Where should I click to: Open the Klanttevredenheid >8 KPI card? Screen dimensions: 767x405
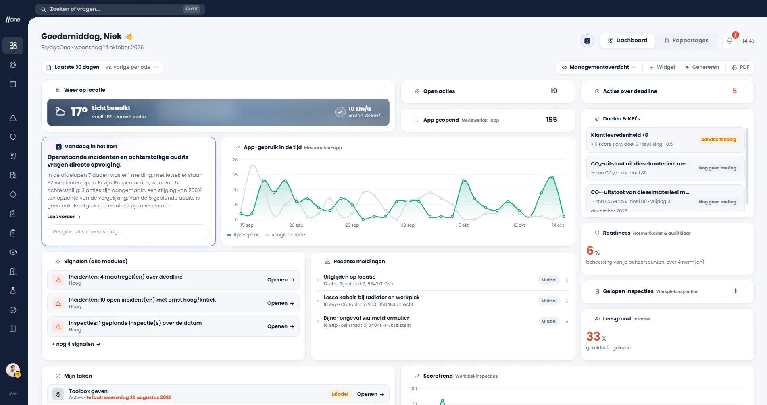click(665, 140)
